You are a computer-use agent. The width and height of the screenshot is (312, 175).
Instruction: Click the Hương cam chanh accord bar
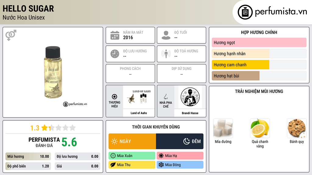[259, 65]
